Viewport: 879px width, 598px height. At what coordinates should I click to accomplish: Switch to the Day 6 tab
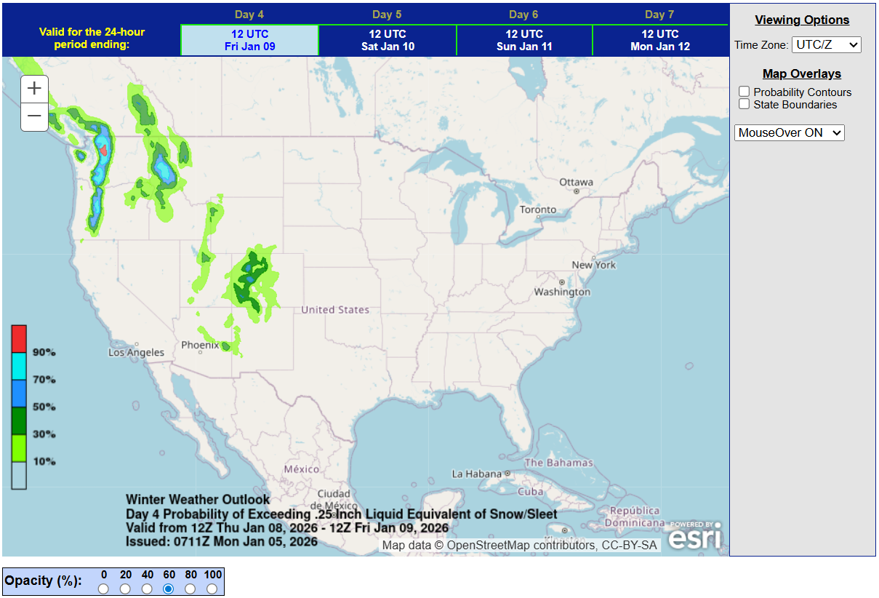point(523,39)
